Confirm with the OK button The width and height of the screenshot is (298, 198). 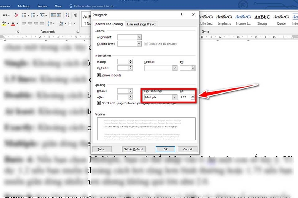pyautogui.click(x=165, y=149)
